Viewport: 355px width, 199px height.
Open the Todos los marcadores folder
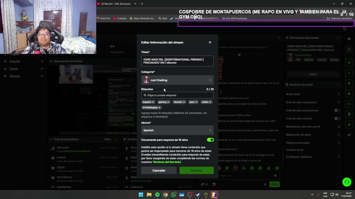pyautogui.click(x=339, y=19)
